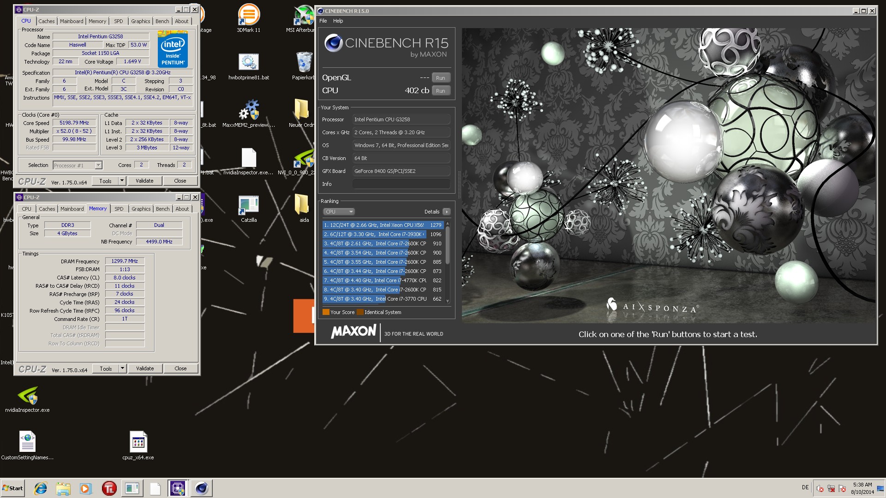Viewport: 886px width, 498px height.
Task: Click the Core Speed value 5198.79 MHz
Action: tap(74, 123)
